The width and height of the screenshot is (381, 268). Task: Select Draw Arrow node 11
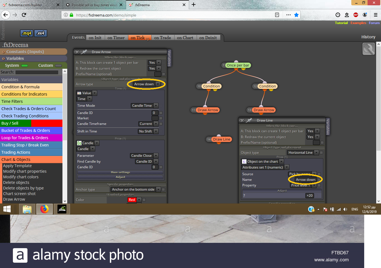click(x=208, y=110)
